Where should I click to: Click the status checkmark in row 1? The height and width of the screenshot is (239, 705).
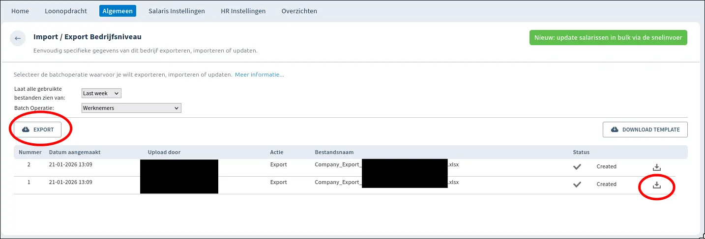tap(577, 185)
